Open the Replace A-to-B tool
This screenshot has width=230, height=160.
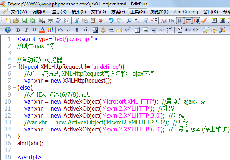coord(137,21)
